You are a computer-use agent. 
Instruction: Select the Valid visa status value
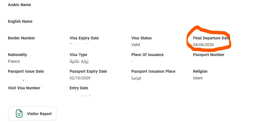pos(136,45)
